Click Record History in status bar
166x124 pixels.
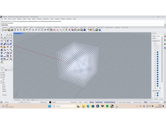point(137,102)
